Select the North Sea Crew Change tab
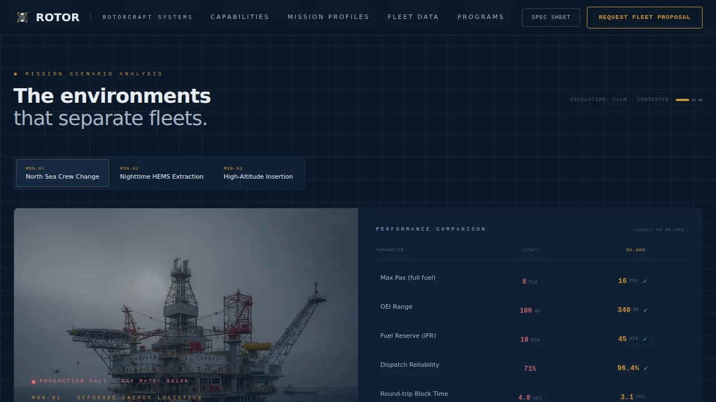This screenshot has width=716, height=402. 63,173
